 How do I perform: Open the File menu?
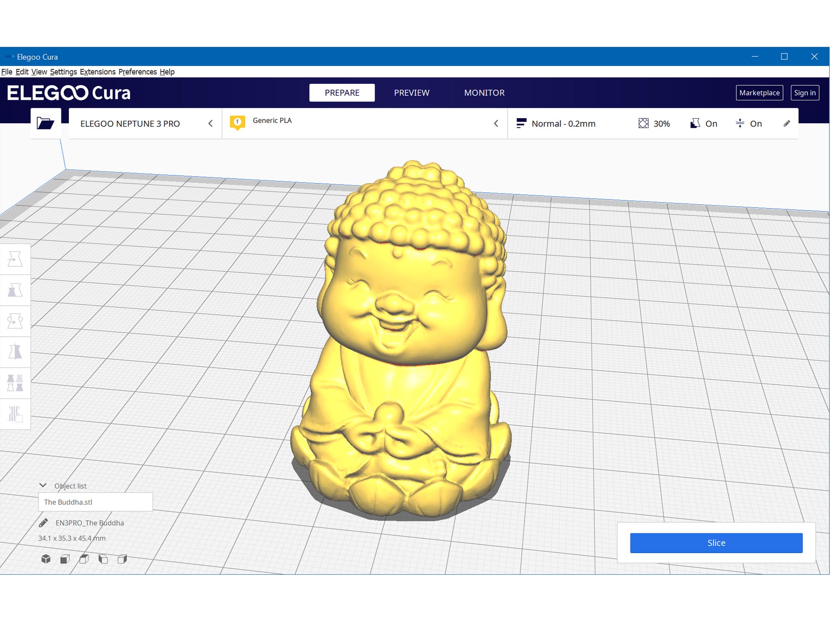(7, 72)
